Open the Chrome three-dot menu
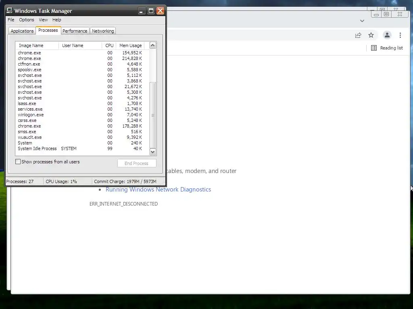This screenshot has width=413, height=309. click(400, 35)
